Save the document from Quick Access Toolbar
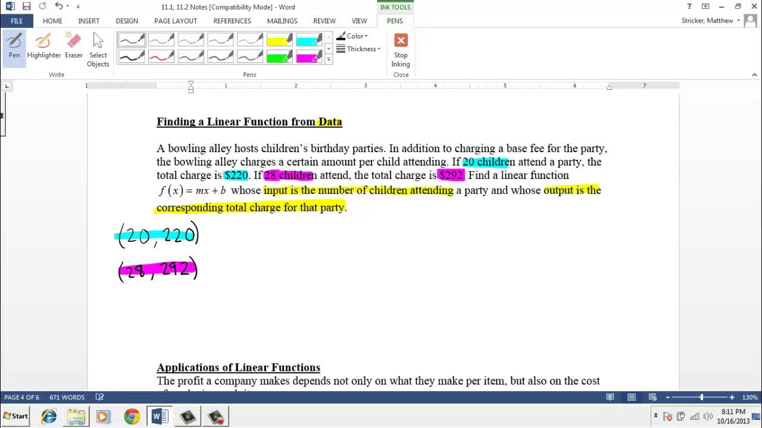The image size is (762, 428). (x=26, y=7)
